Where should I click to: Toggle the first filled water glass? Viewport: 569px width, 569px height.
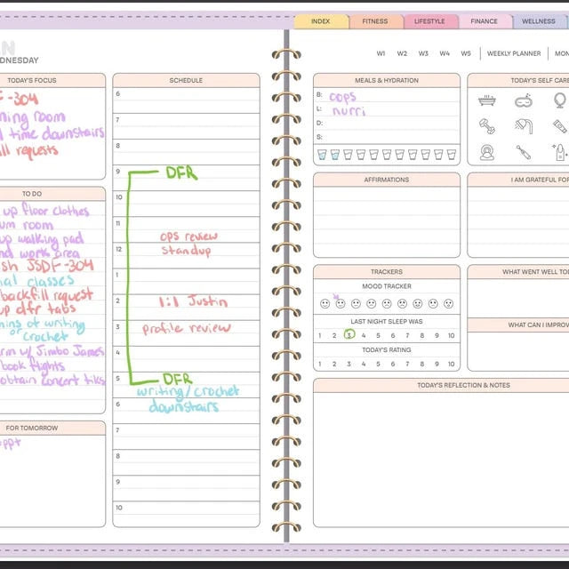[322, 155]
